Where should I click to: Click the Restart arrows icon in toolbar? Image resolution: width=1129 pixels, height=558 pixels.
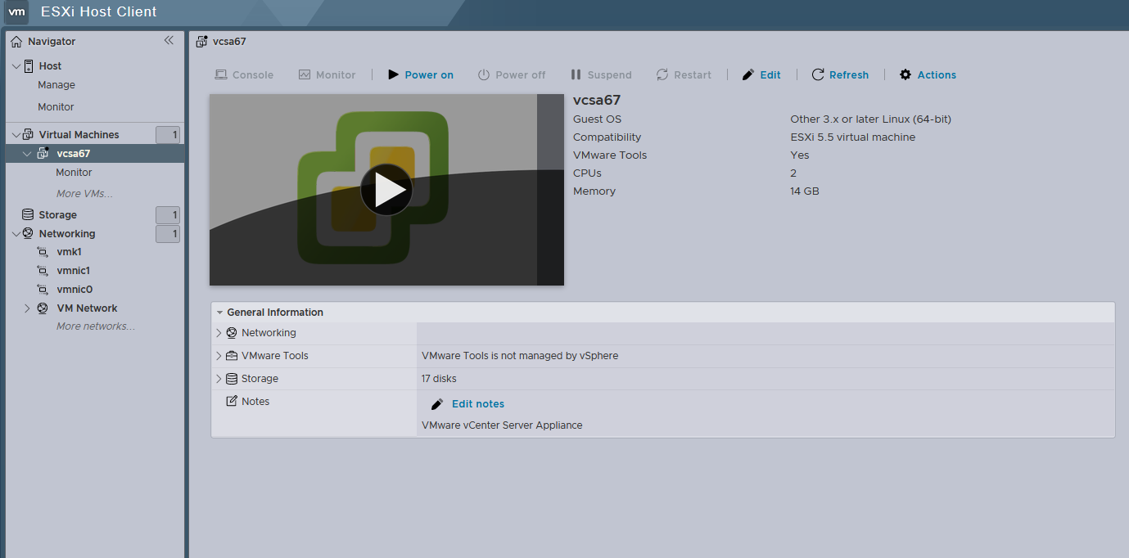[x=662, y=74]
